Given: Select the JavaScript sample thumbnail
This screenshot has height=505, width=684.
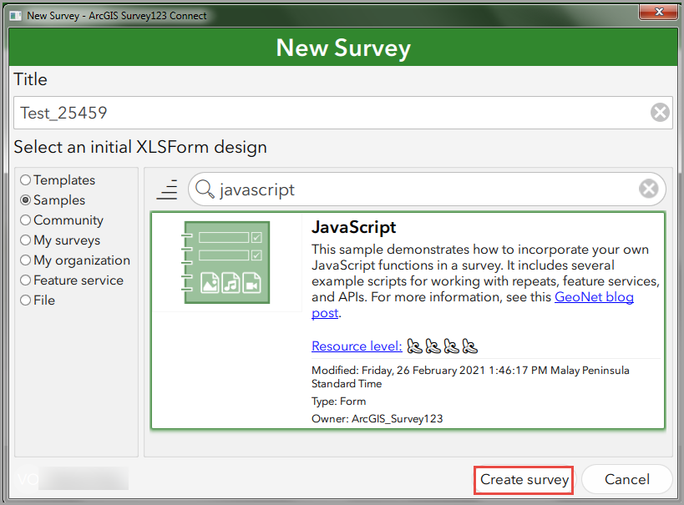Looking at the screenshot, I should (226, 263).
